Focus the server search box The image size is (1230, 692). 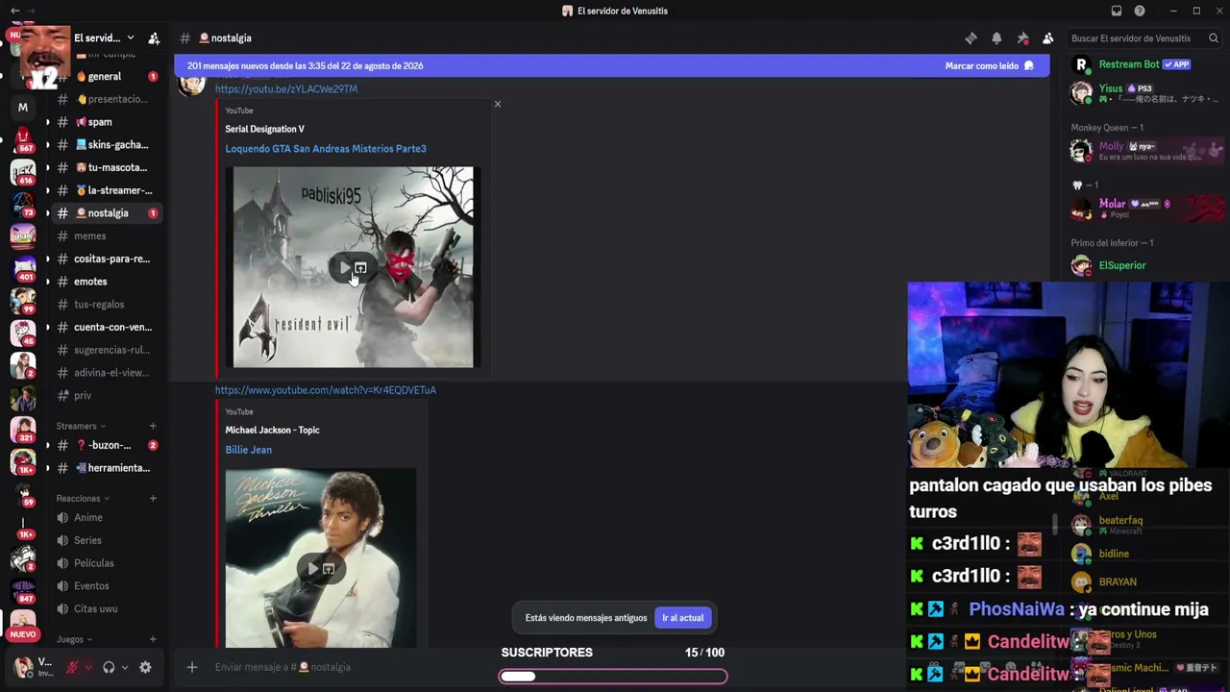point(1144,38)
